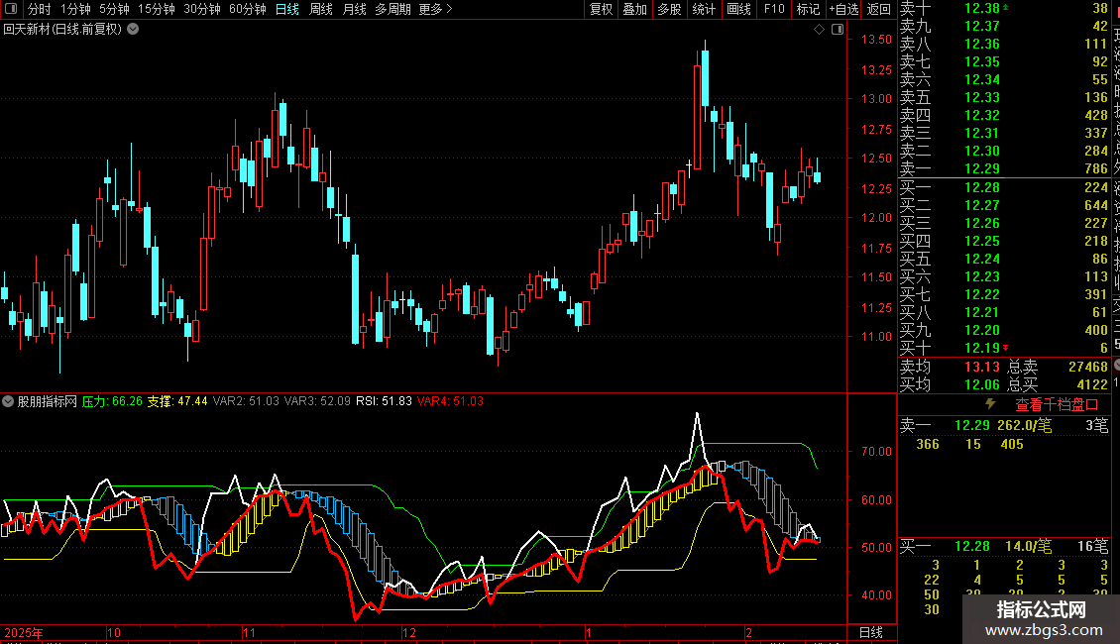Switch to the 周线 weekly tab

point(321,9)
